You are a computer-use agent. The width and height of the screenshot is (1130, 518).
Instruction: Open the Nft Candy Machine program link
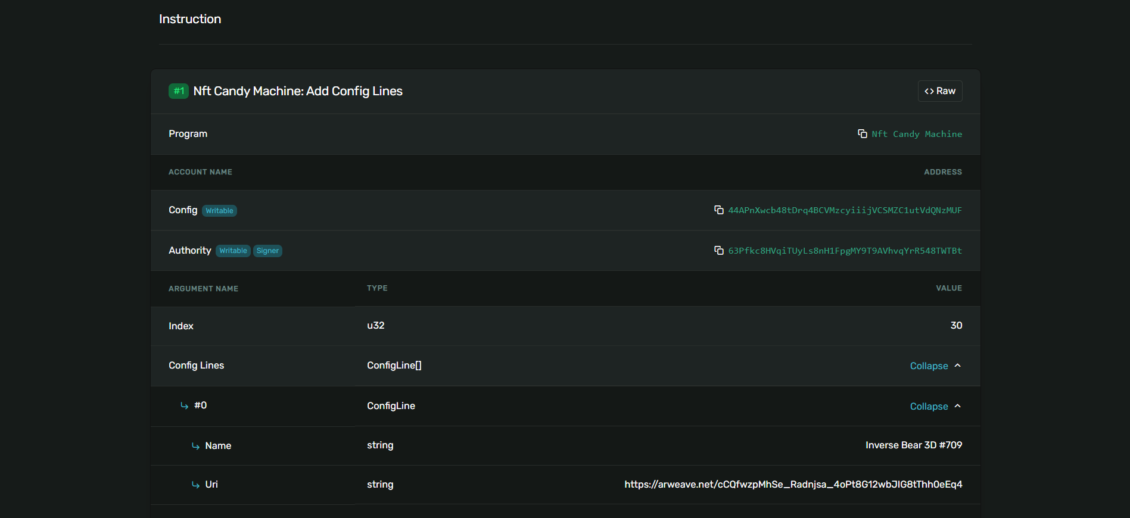coord(917,134)
